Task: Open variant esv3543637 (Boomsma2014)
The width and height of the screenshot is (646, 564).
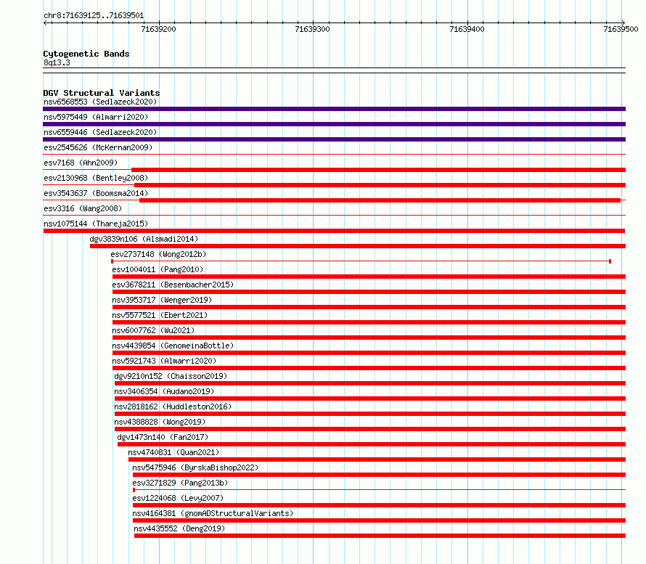Action: coord(96,193)
